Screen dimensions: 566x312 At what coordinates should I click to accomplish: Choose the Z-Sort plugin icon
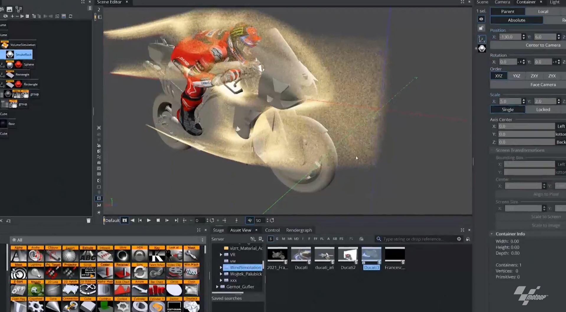[x=18, y=288]
